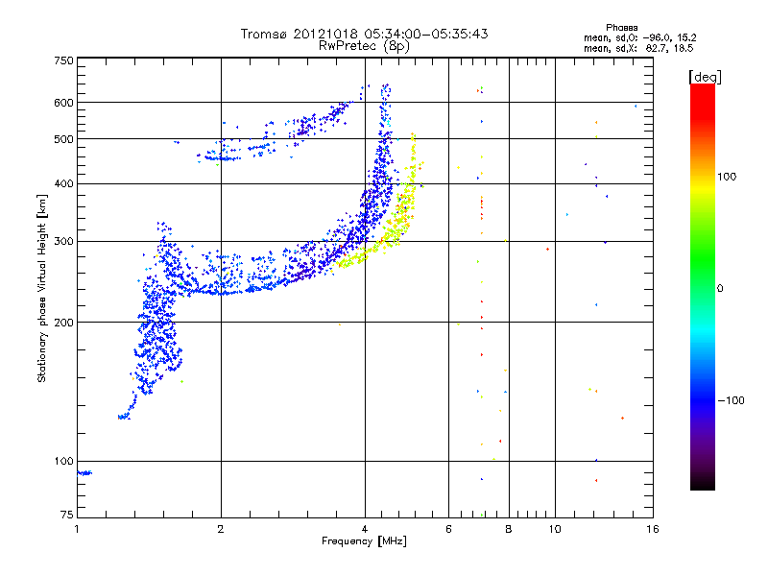Click the 'Stationary phase Virtual Height [km]' axis label
768x576 pixels.
[42, 288]
